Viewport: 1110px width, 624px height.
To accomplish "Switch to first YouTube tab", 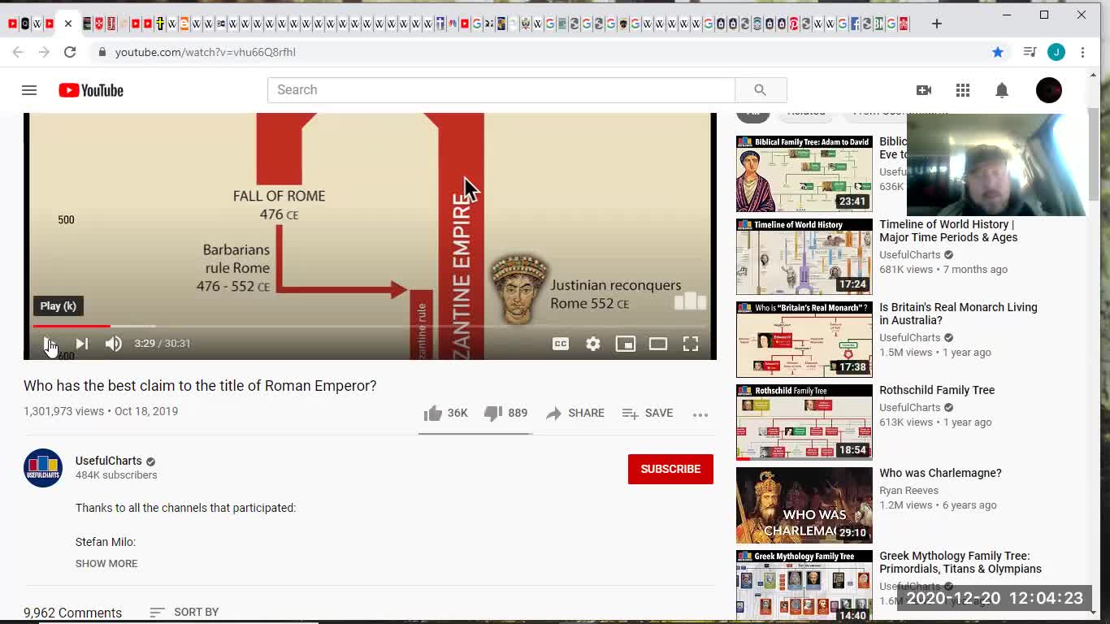I will click(12, 24).
